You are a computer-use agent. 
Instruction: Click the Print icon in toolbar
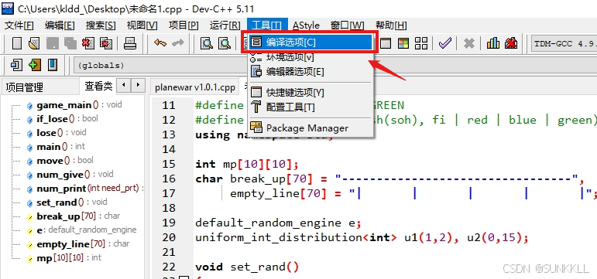pyautogui.click(x=130, y=43)
